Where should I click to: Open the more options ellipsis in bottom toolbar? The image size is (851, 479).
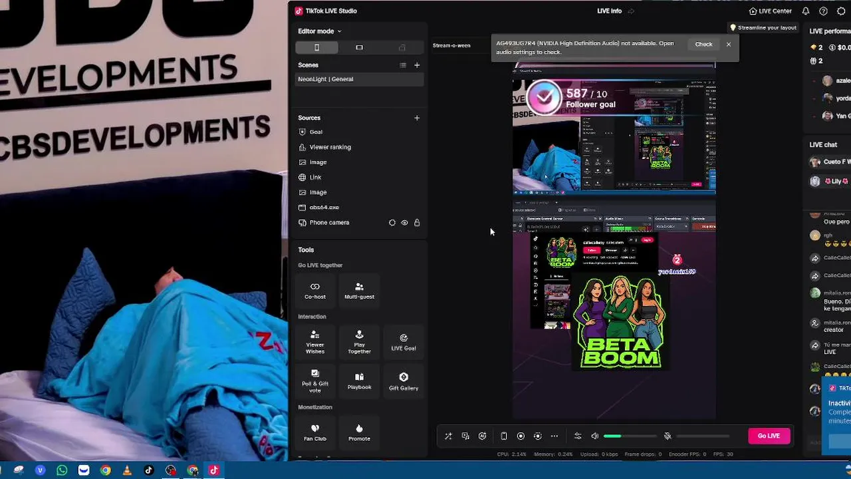click(x=554, y=436)
